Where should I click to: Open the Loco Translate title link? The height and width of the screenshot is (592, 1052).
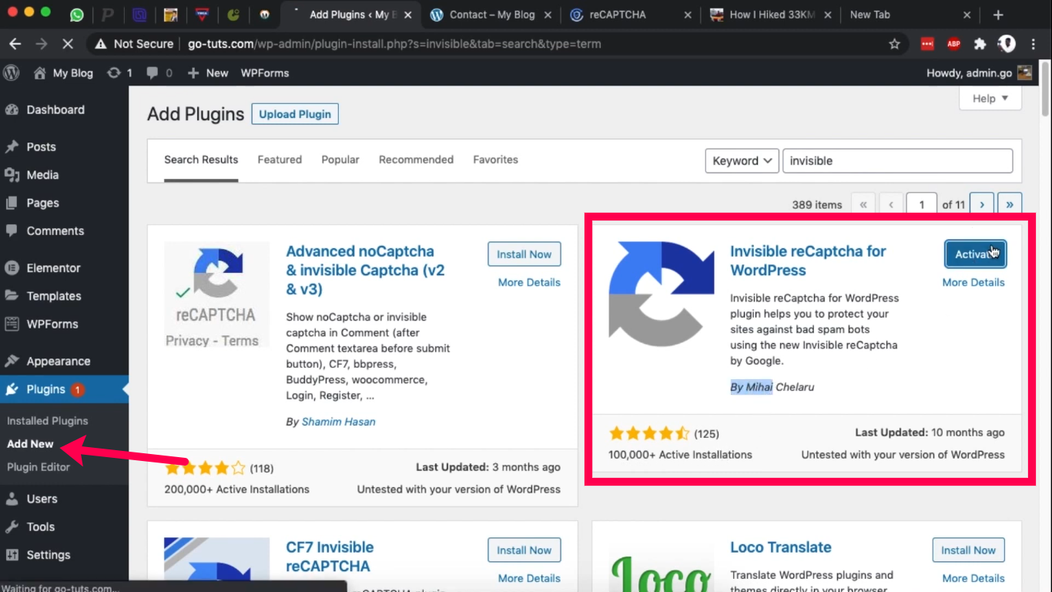coord(781,547)
